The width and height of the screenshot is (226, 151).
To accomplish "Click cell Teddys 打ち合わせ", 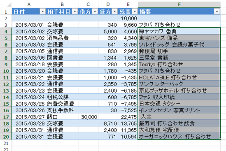I will tap(179, 64).
